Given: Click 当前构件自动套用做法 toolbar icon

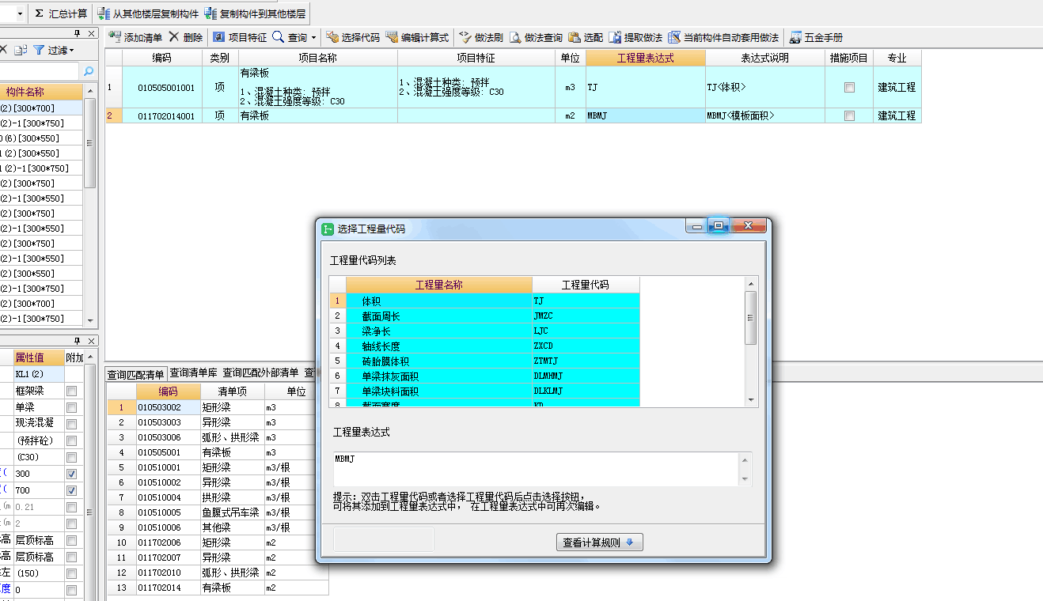Looking at the screenshot, I should tap(674, 37).
